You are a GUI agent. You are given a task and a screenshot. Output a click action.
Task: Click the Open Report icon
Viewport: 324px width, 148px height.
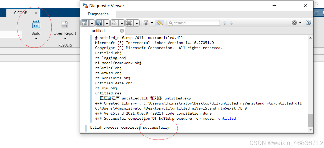pyautogui.click(x=65, y=24)
